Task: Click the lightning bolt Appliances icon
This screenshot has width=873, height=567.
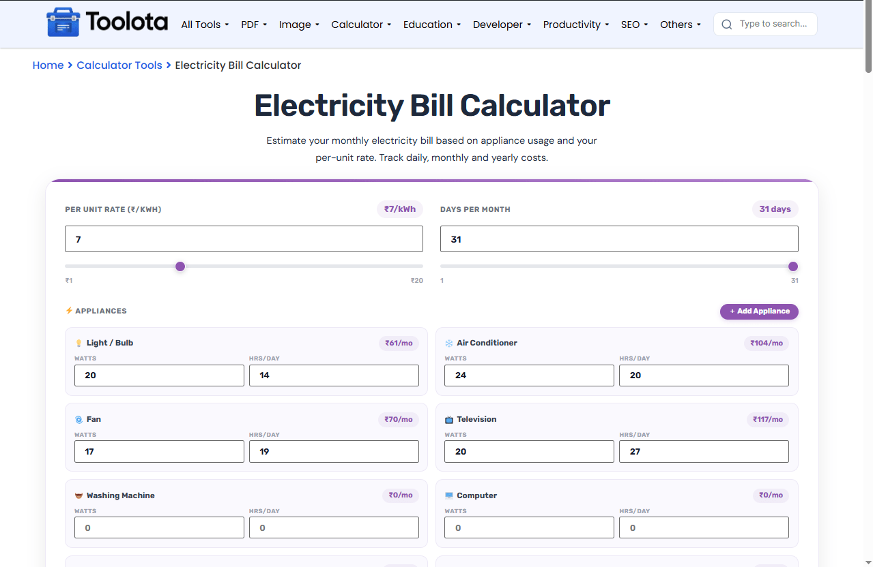Action: point(69,311)
